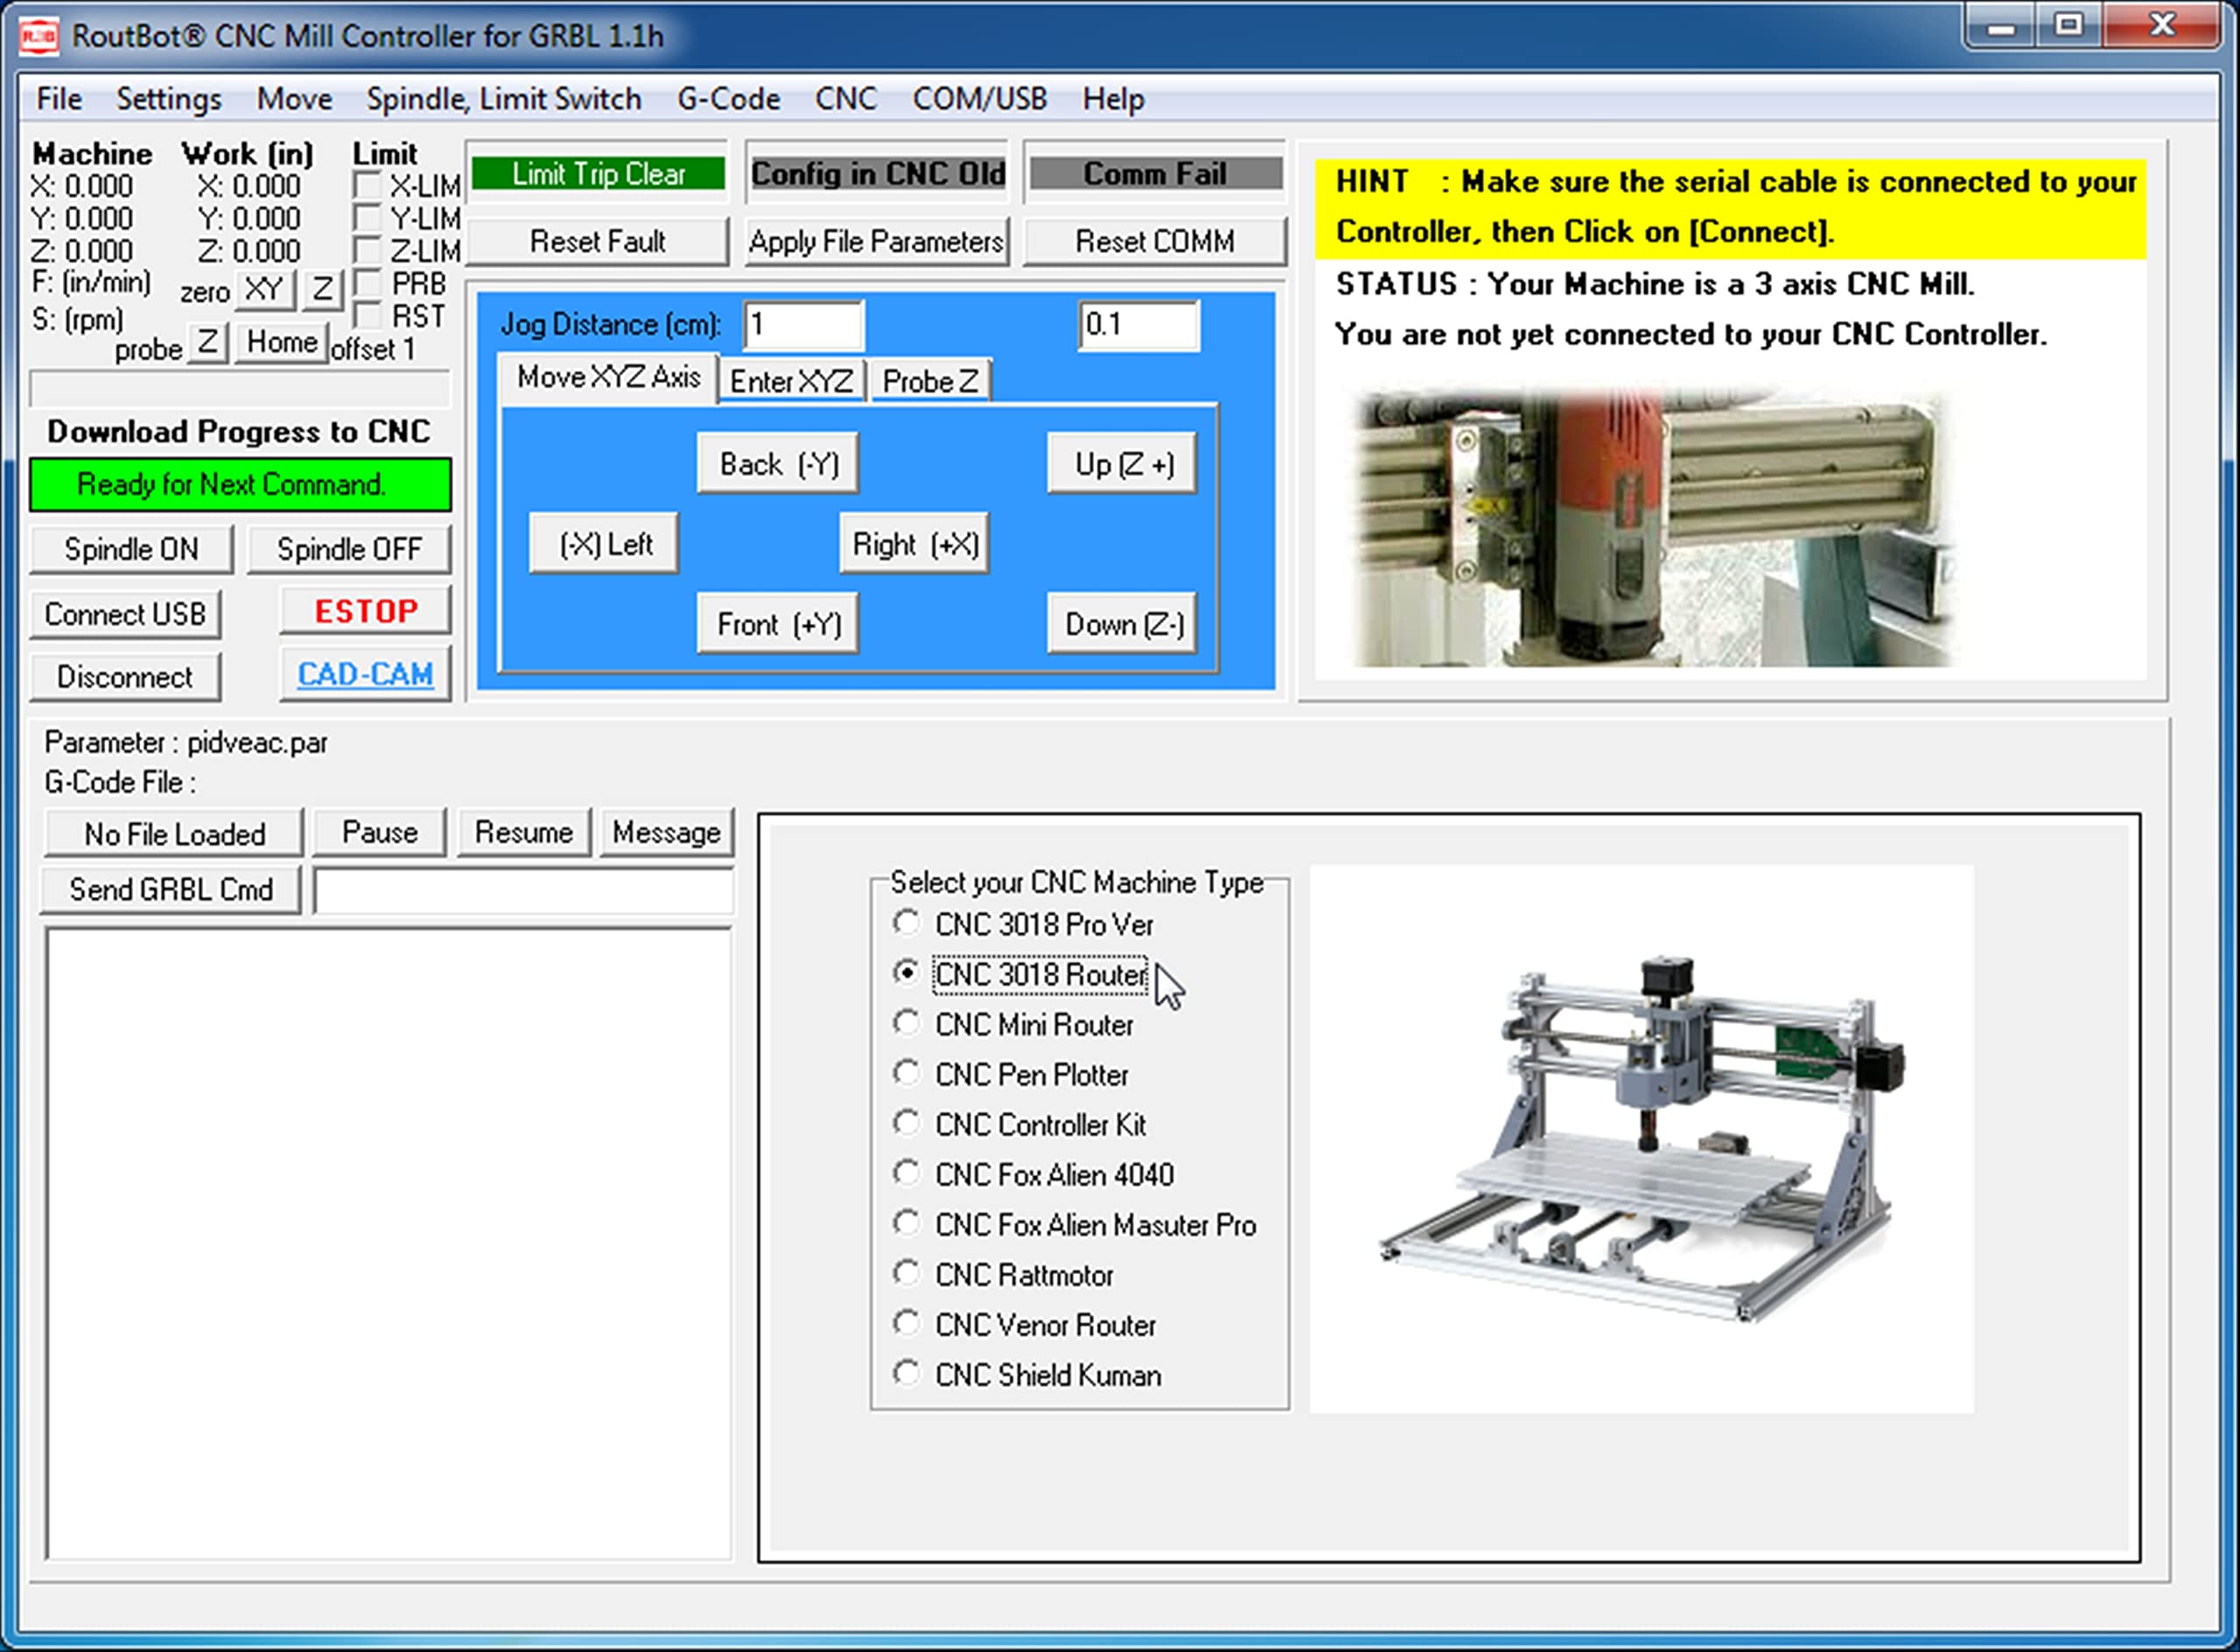Screen dimensions: 2240x1652
Task: Select CNC 3018 Router radio button
Action: coord(906,973)
